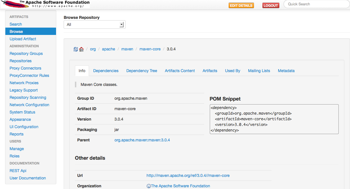350x189 pixels.
Task: Click the LOGOUT button
Action: click(x=271, y=5)
